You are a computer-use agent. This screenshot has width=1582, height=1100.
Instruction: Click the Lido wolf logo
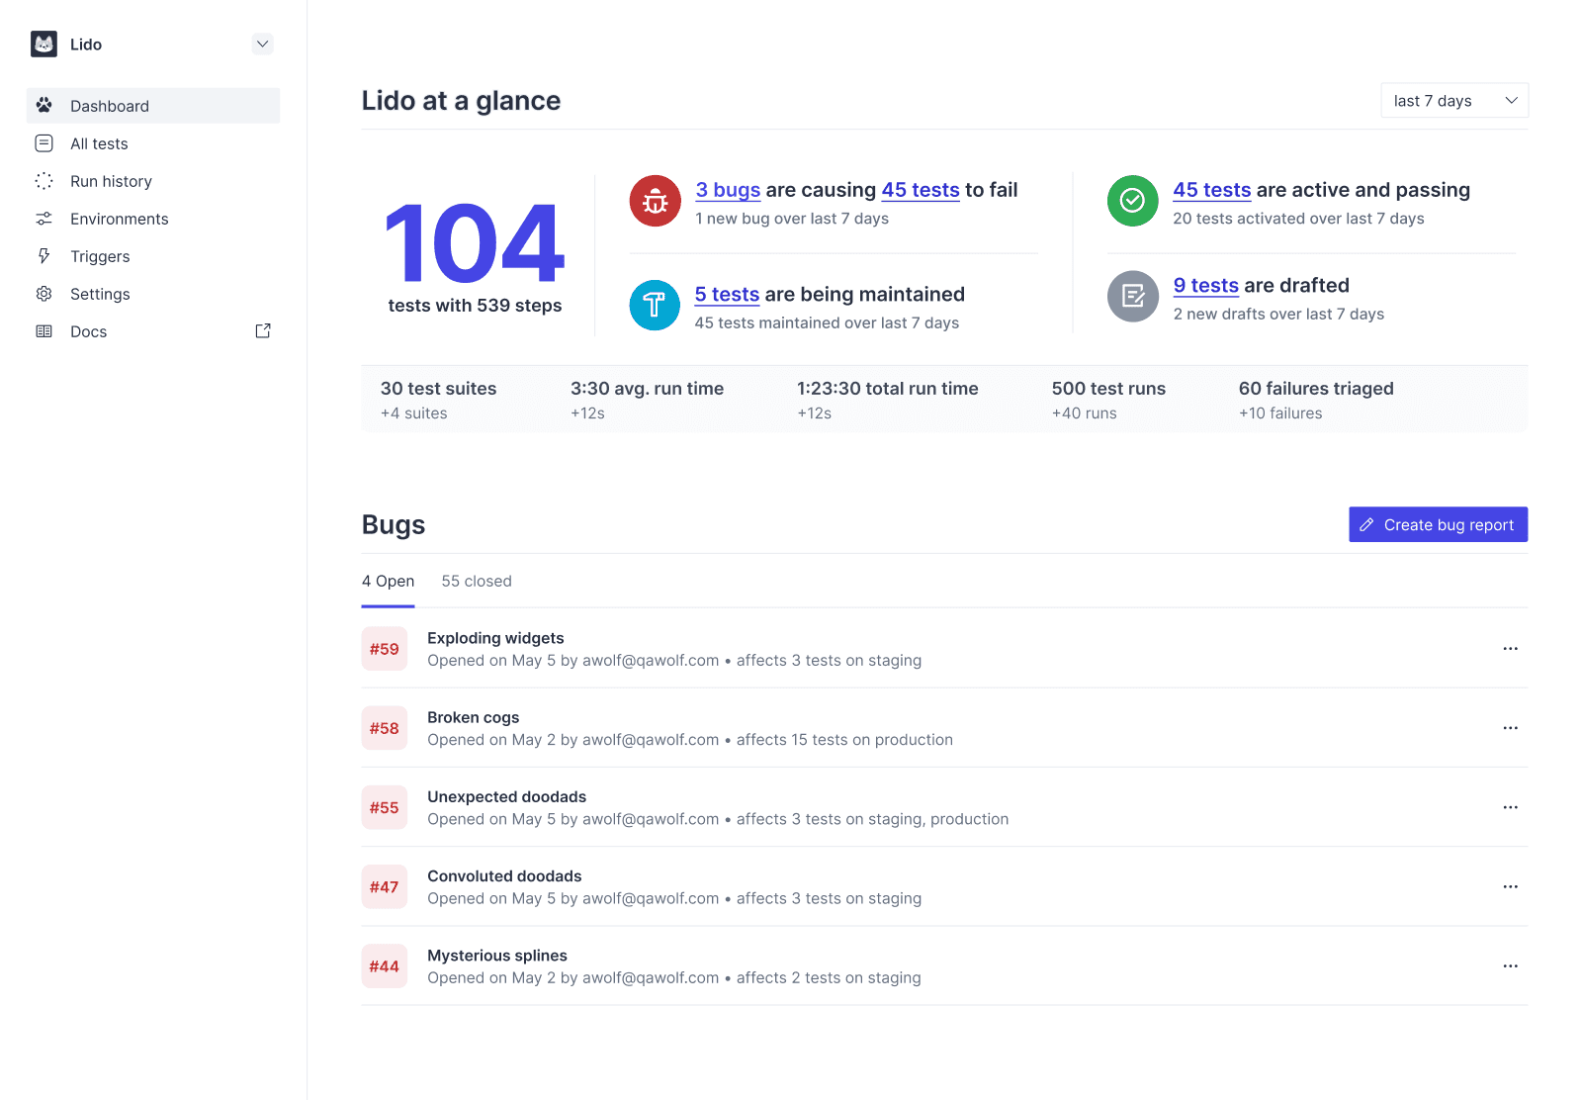44,44
